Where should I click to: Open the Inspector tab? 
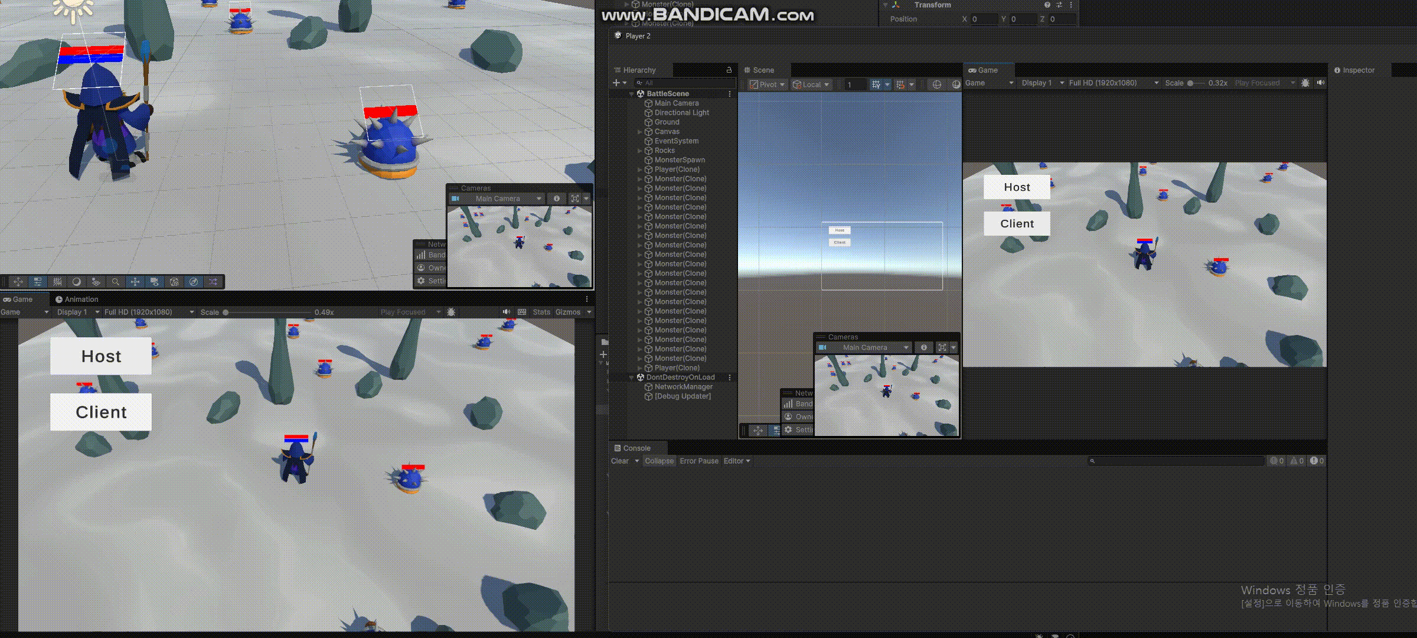click(x=1357, y=70)
